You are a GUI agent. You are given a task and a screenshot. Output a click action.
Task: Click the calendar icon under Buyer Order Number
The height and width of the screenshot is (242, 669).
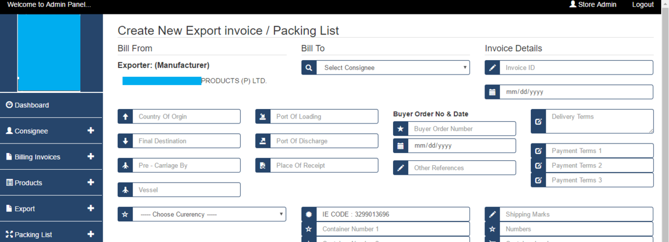(x=400, y=146)
